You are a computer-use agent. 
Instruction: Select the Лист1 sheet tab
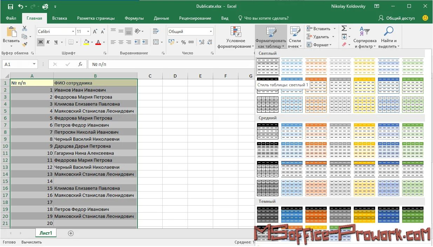[x=46, y=233]
